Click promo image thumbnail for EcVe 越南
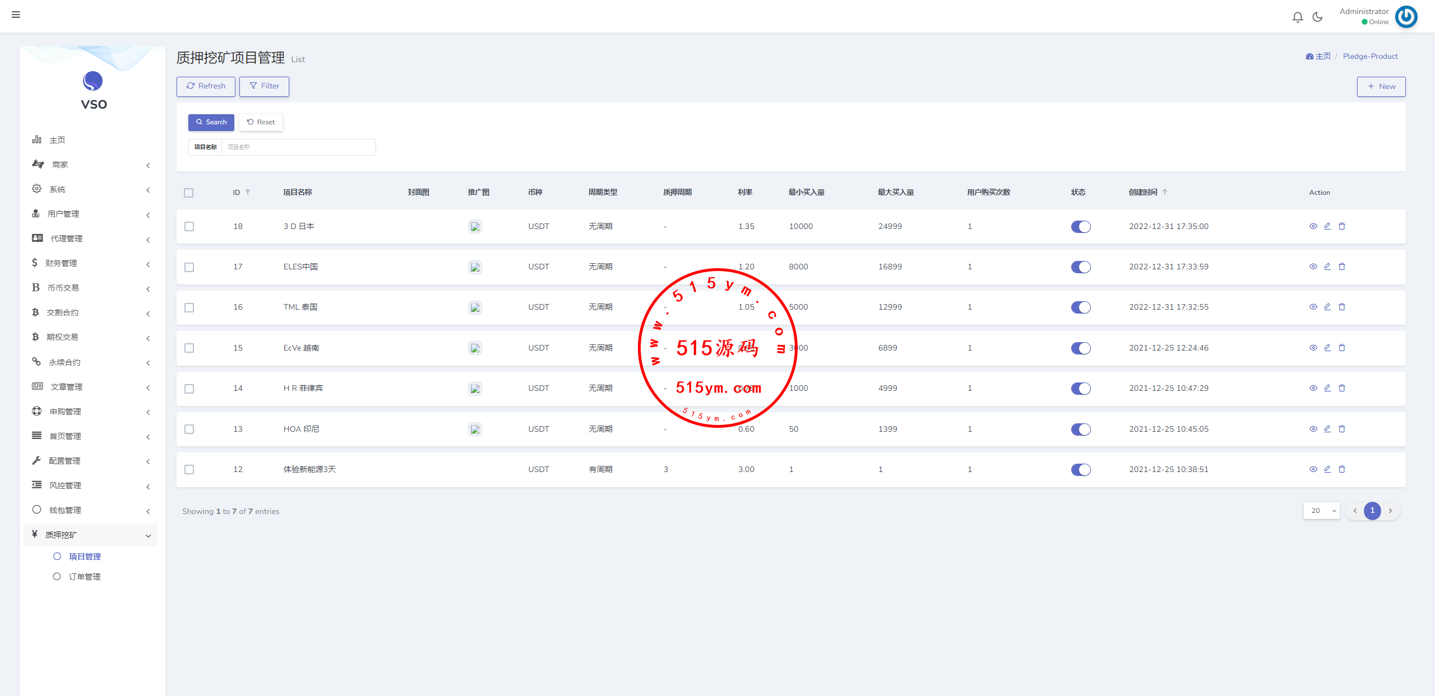This screenshot has height=696, width=1435. tap(475, 348)
